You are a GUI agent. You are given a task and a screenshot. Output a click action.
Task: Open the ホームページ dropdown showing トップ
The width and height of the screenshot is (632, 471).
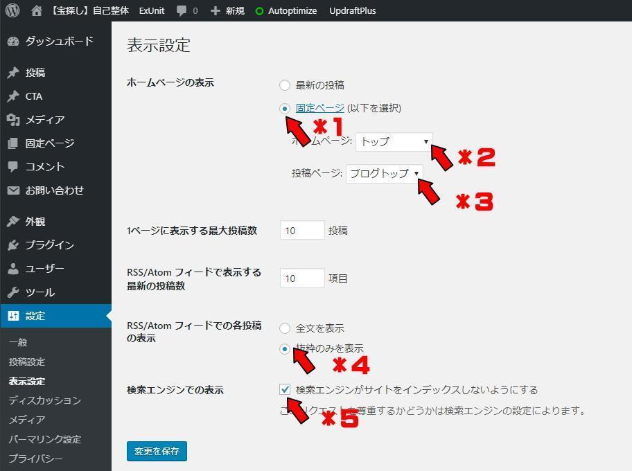394,142
